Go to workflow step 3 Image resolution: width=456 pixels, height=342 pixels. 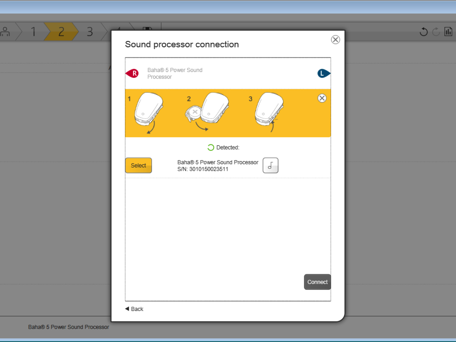pos(90,32)
